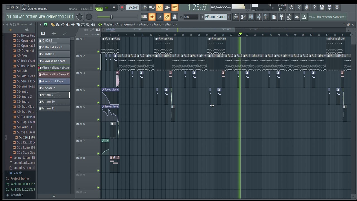This screenshot has height=201, width=357.
Task: Open audio editor scissors icon
Action: pyautogui.click(x=299, y=8)
